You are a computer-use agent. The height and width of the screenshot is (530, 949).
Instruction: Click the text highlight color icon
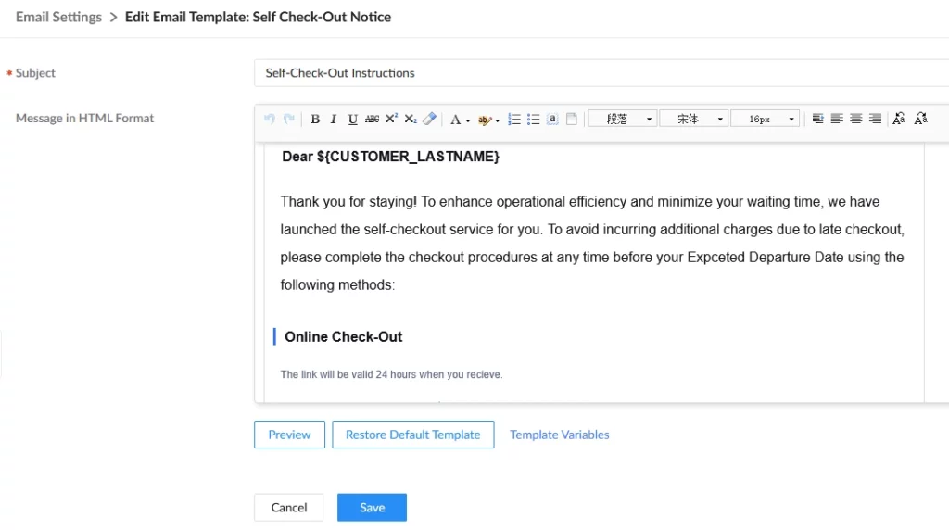pos(484,120)
